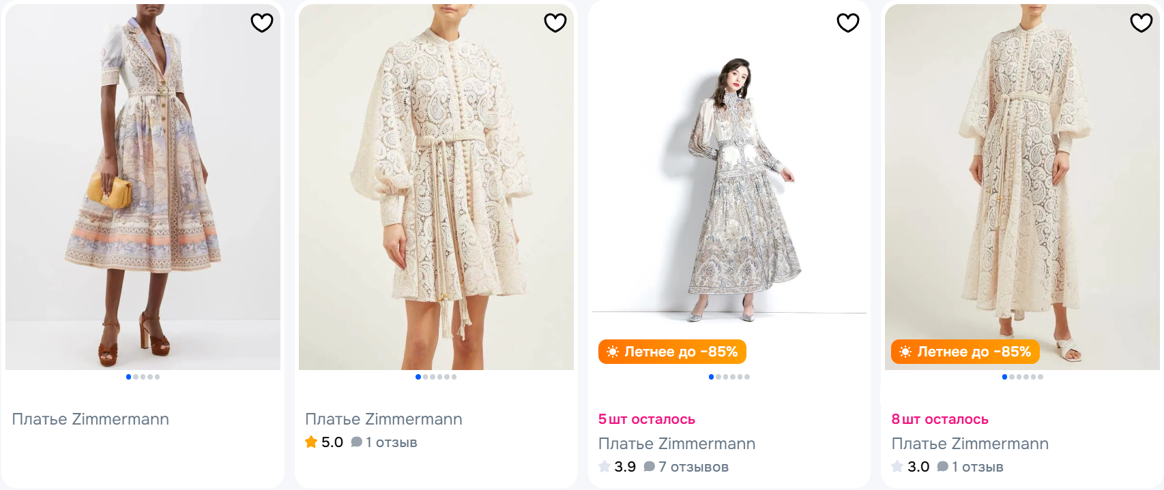Image resolution: width=1164 pixels, height=490 pixels.
Task: Open second card's 'Платье Zimmermann' title
Action: [383, 419]
